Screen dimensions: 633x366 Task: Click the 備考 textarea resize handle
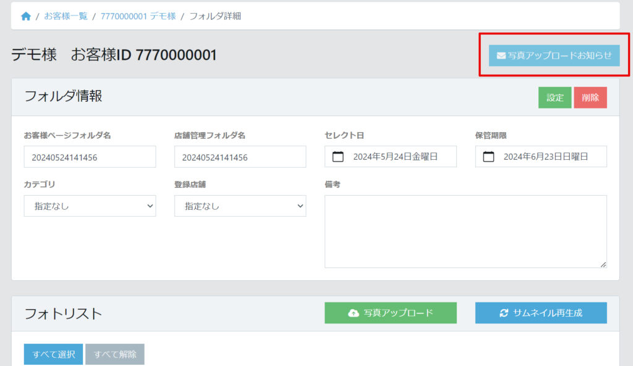coord(603,264)
